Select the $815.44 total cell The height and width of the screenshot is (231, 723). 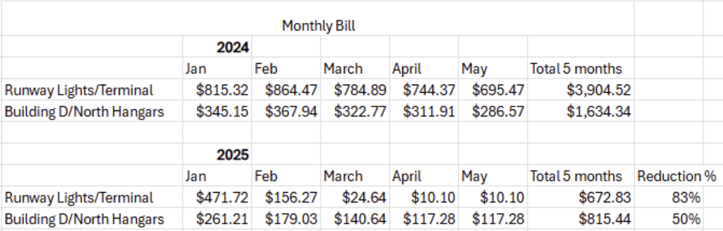click(581, 219)
